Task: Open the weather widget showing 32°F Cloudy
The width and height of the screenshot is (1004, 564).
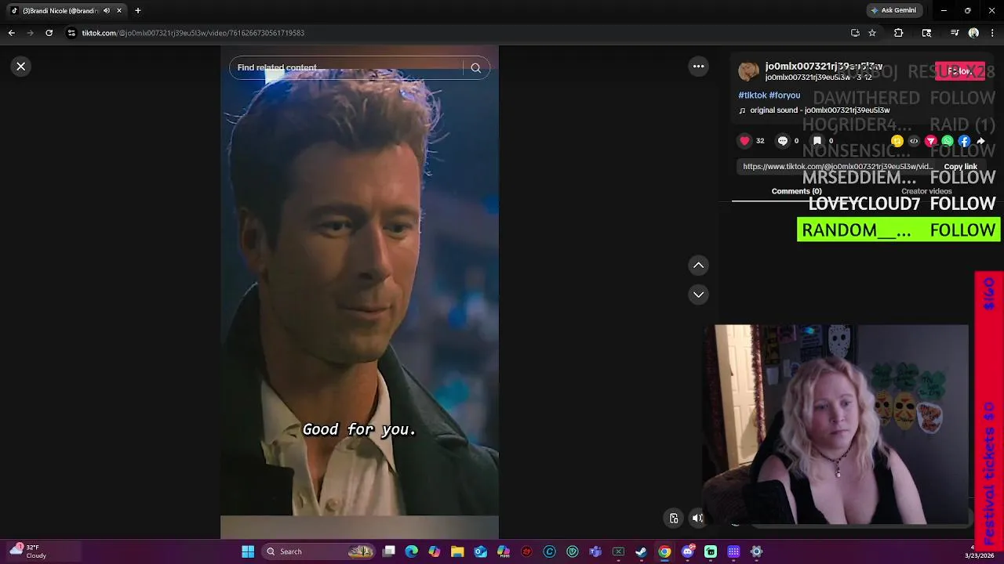Action: (x=30, y=551)
